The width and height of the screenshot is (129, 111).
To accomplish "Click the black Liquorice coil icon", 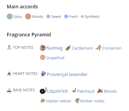I will (43, 91).
